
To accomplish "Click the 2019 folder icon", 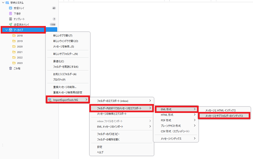I will click(14, 41).
